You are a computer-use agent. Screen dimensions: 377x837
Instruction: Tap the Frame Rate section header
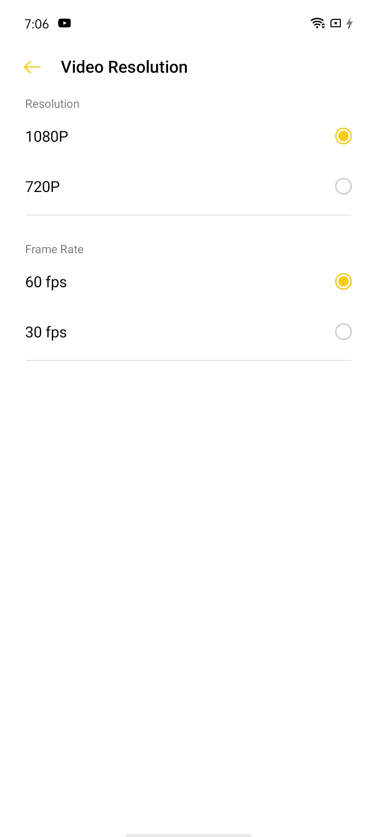click(54, 249)
